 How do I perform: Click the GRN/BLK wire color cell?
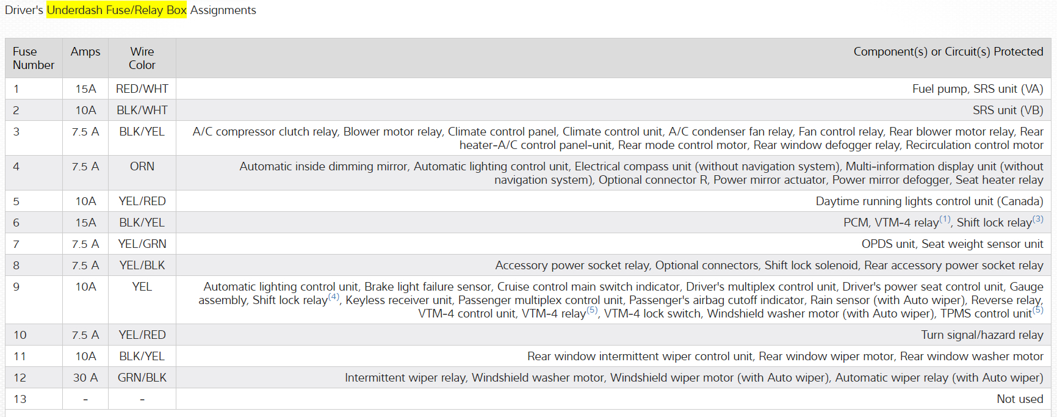click(142, 377)
